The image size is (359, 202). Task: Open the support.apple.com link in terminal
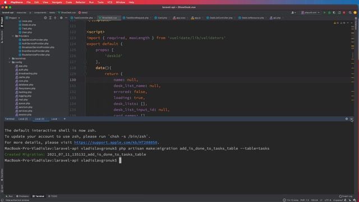(x=116, y=143)
